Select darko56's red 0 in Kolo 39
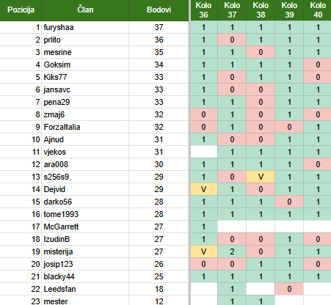The width and height of the screenshot is (331, 305). point(289,202)
